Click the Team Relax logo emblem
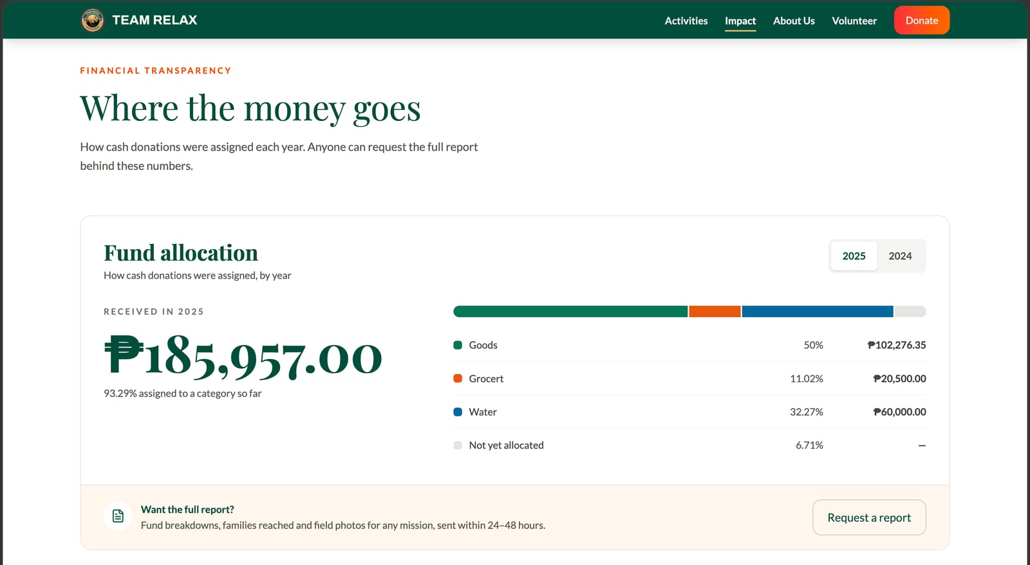Screen dimensions: 1030x565 [93, 21]
